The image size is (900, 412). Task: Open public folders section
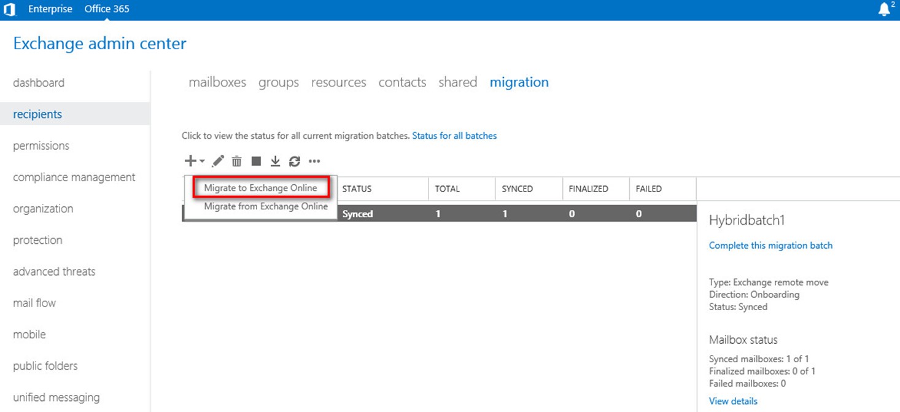click(x=45, y=366)
